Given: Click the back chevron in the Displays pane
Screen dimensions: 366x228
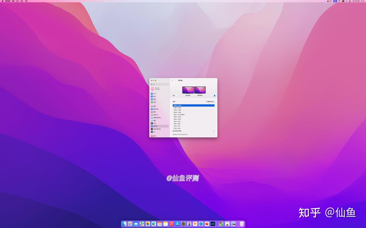Looking at the screenshot, I should click(x=173, y=80).
